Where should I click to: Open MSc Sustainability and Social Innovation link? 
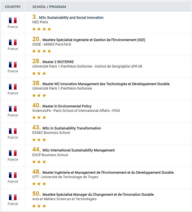click(71, 18)
